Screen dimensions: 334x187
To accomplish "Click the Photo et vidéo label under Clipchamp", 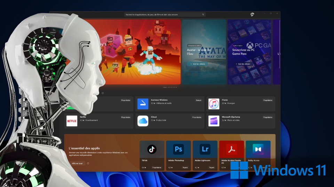I will (x=233, y=120).
